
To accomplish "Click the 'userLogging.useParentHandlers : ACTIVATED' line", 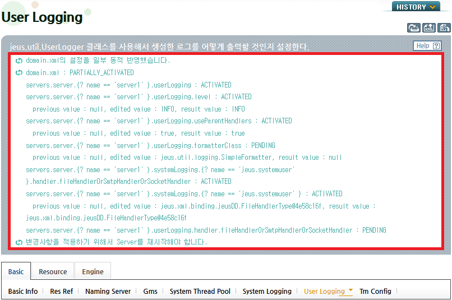I will click(159, 121).
